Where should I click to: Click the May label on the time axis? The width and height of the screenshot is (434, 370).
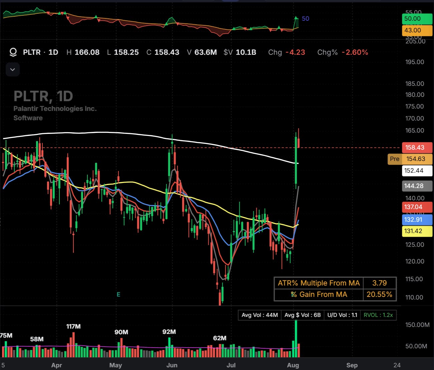(116, 365)
